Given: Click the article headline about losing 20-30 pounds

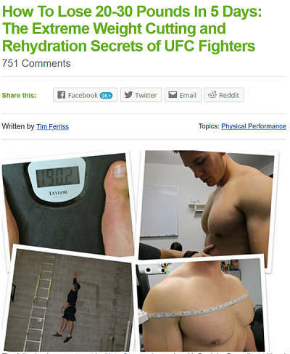Looking at the screenshot, I should (x=132, y=29).
